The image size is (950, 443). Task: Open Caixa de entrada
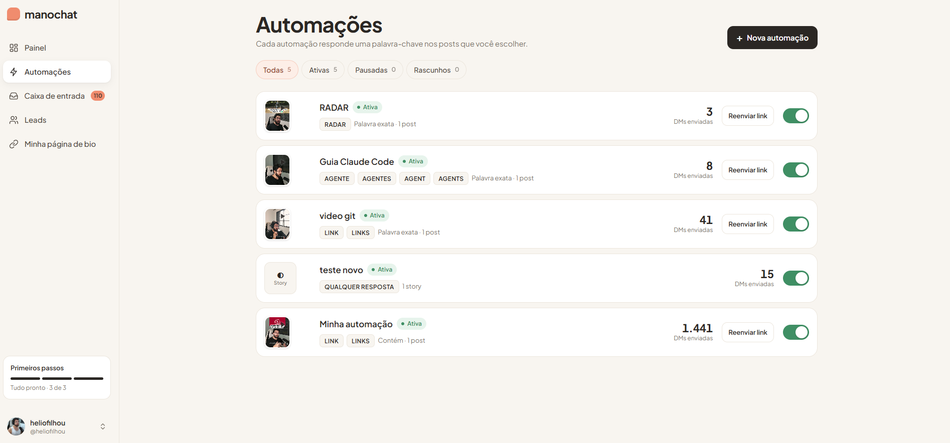[57, 96]
